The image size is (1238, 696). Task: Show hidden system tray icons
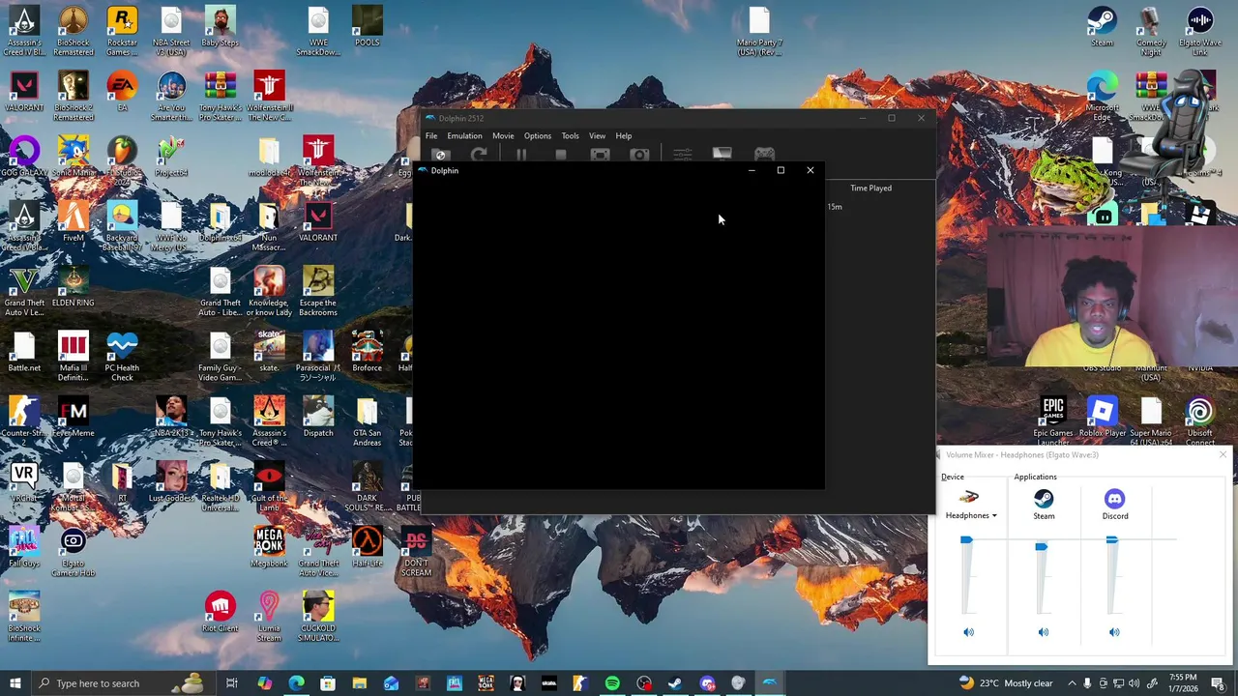coord(1071,683)
